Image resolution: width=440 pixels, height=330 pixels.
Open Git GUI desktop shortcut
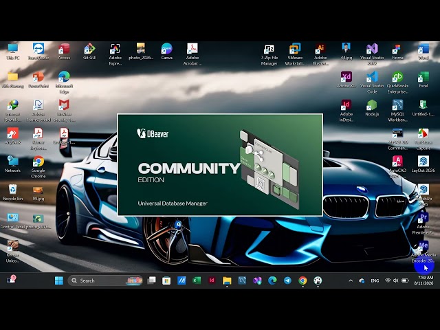90,52
